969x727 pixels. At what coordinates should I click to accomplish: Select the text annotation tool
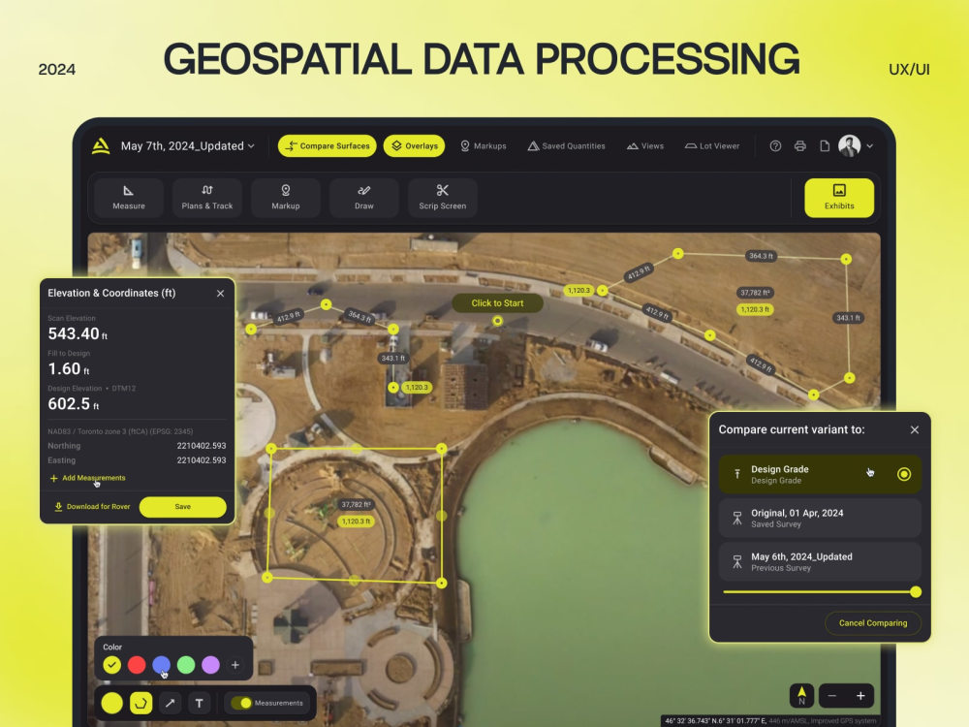point(199,703)
